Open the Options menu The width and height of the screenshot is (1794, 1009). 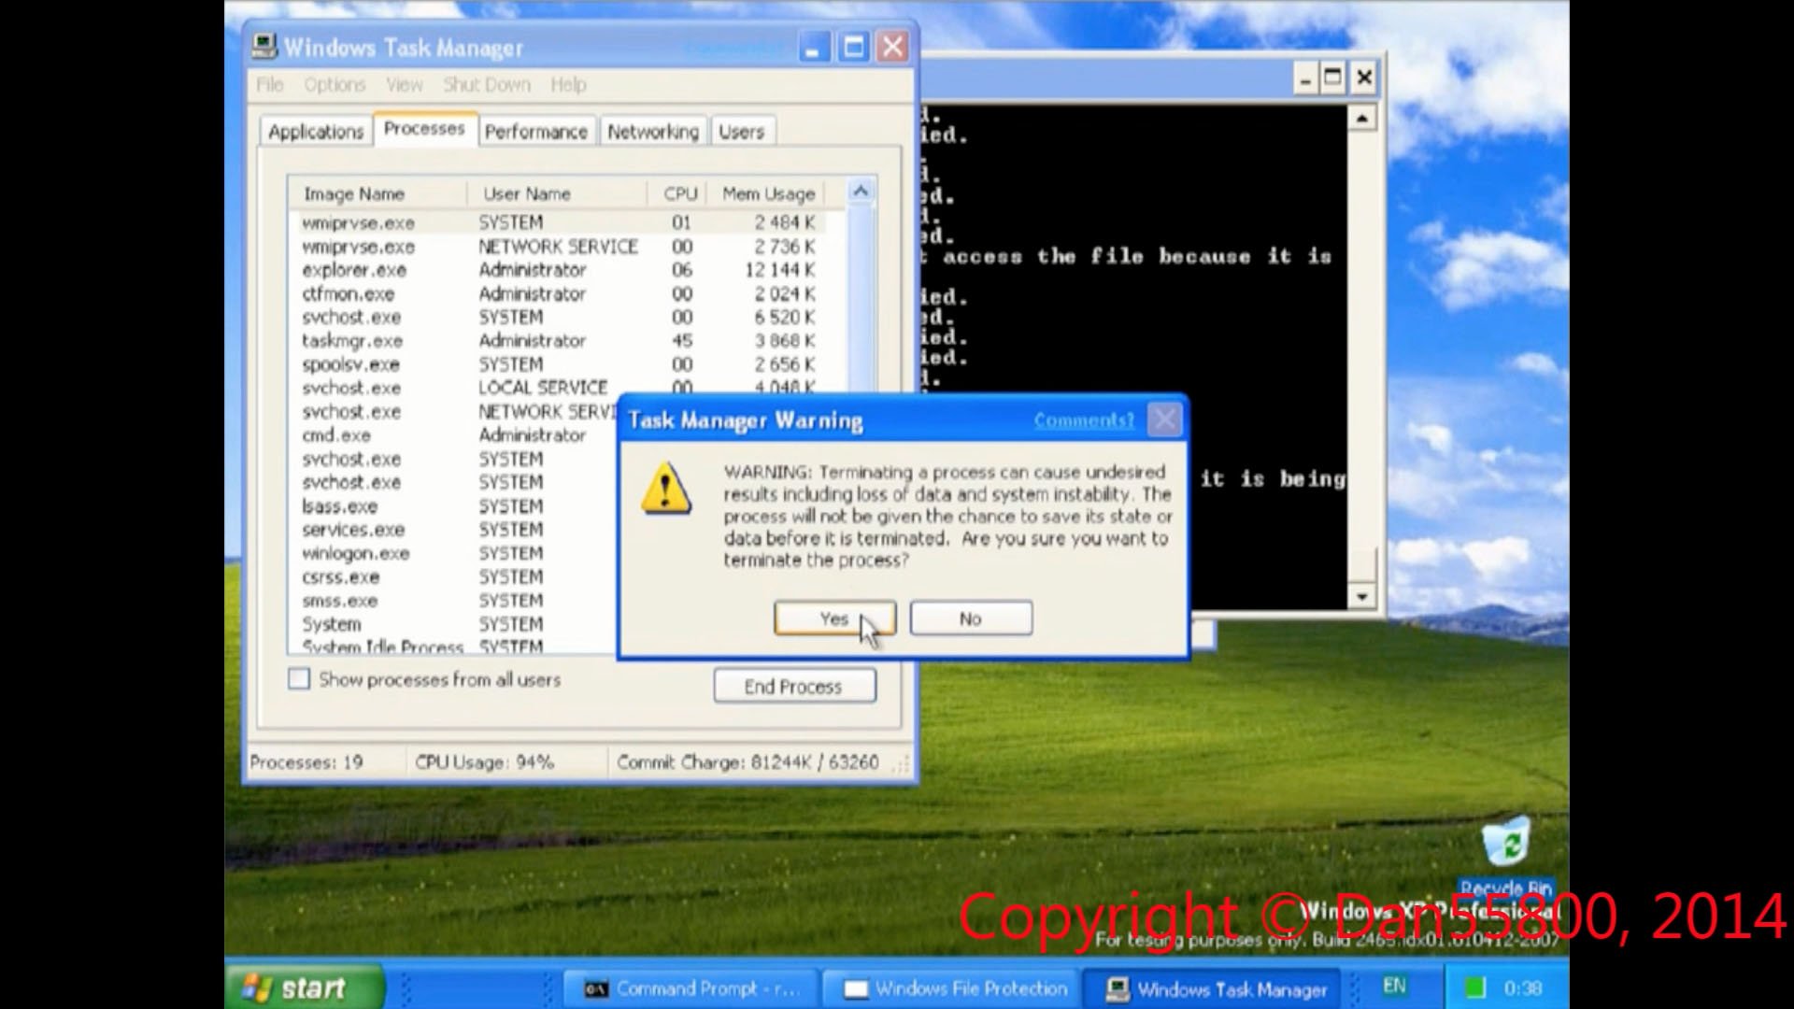[335, 84]
